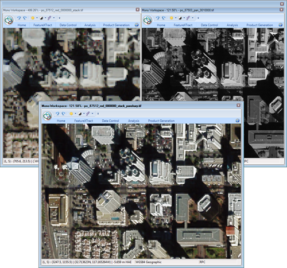Click yellow brightness icon in stack.tif window

[33, 18]
